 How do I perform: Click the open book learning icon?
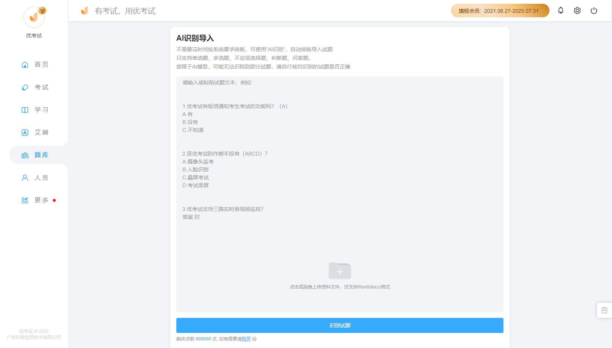25,110
